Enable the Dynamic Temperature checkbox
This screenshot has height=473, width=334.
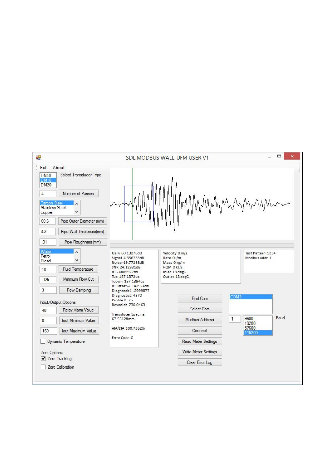[43, 341]
